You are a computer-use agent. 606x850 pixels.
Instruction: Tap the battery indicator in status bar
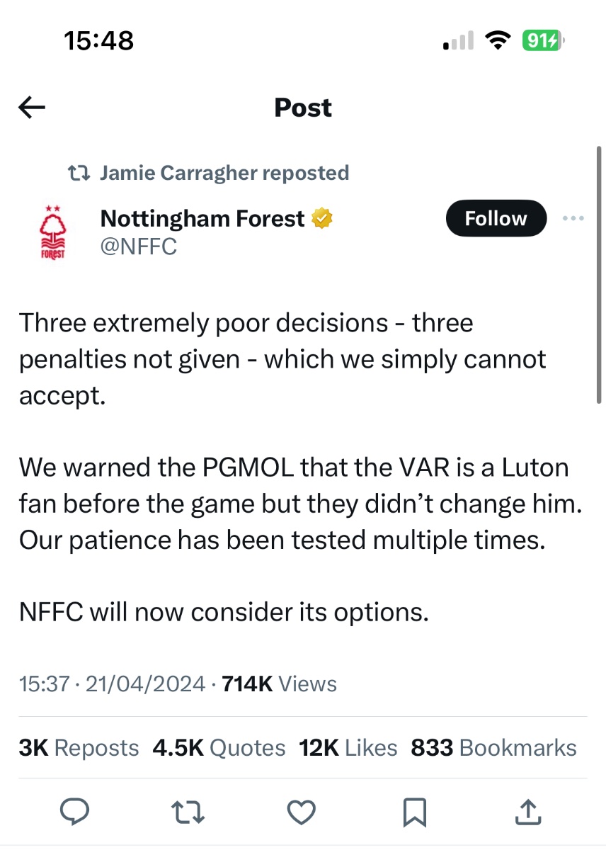542,41
